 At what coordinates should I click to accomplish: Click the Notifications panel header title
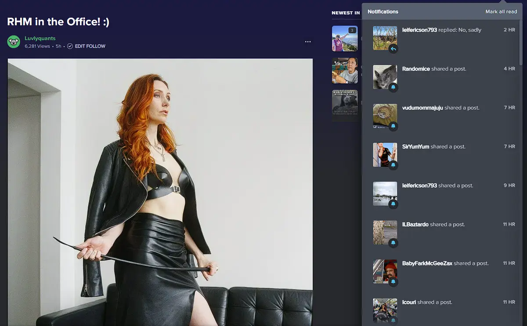coord(383,12)
